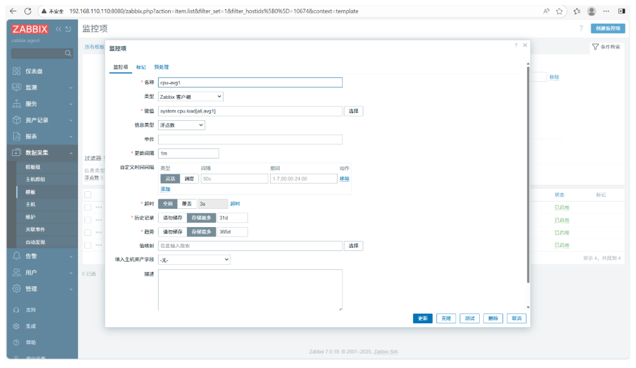Select 存储最多 for 趋势
This screenshot has height=368, width=636.
(201, 232)
